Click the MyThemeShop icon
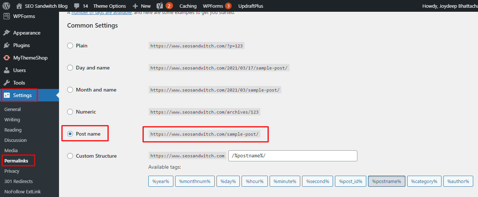The image size is (478, 197). 7,58
